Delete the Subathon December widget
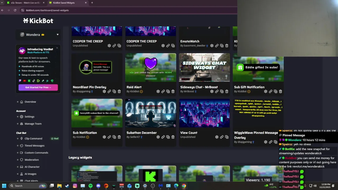This screenshot has width=338, height=190. pos(173,137)
